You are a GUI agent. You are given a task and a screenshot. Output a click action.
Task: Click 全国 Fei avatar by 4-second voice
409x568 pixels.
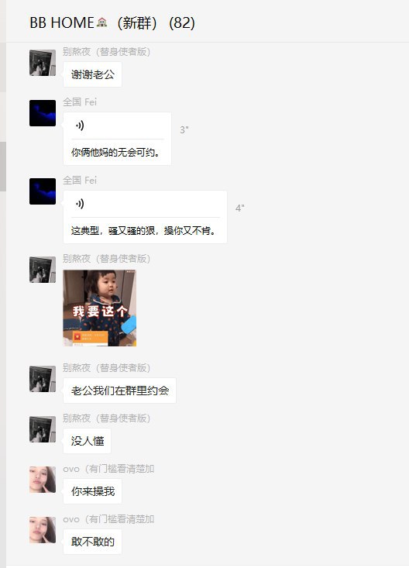[43, 191]
